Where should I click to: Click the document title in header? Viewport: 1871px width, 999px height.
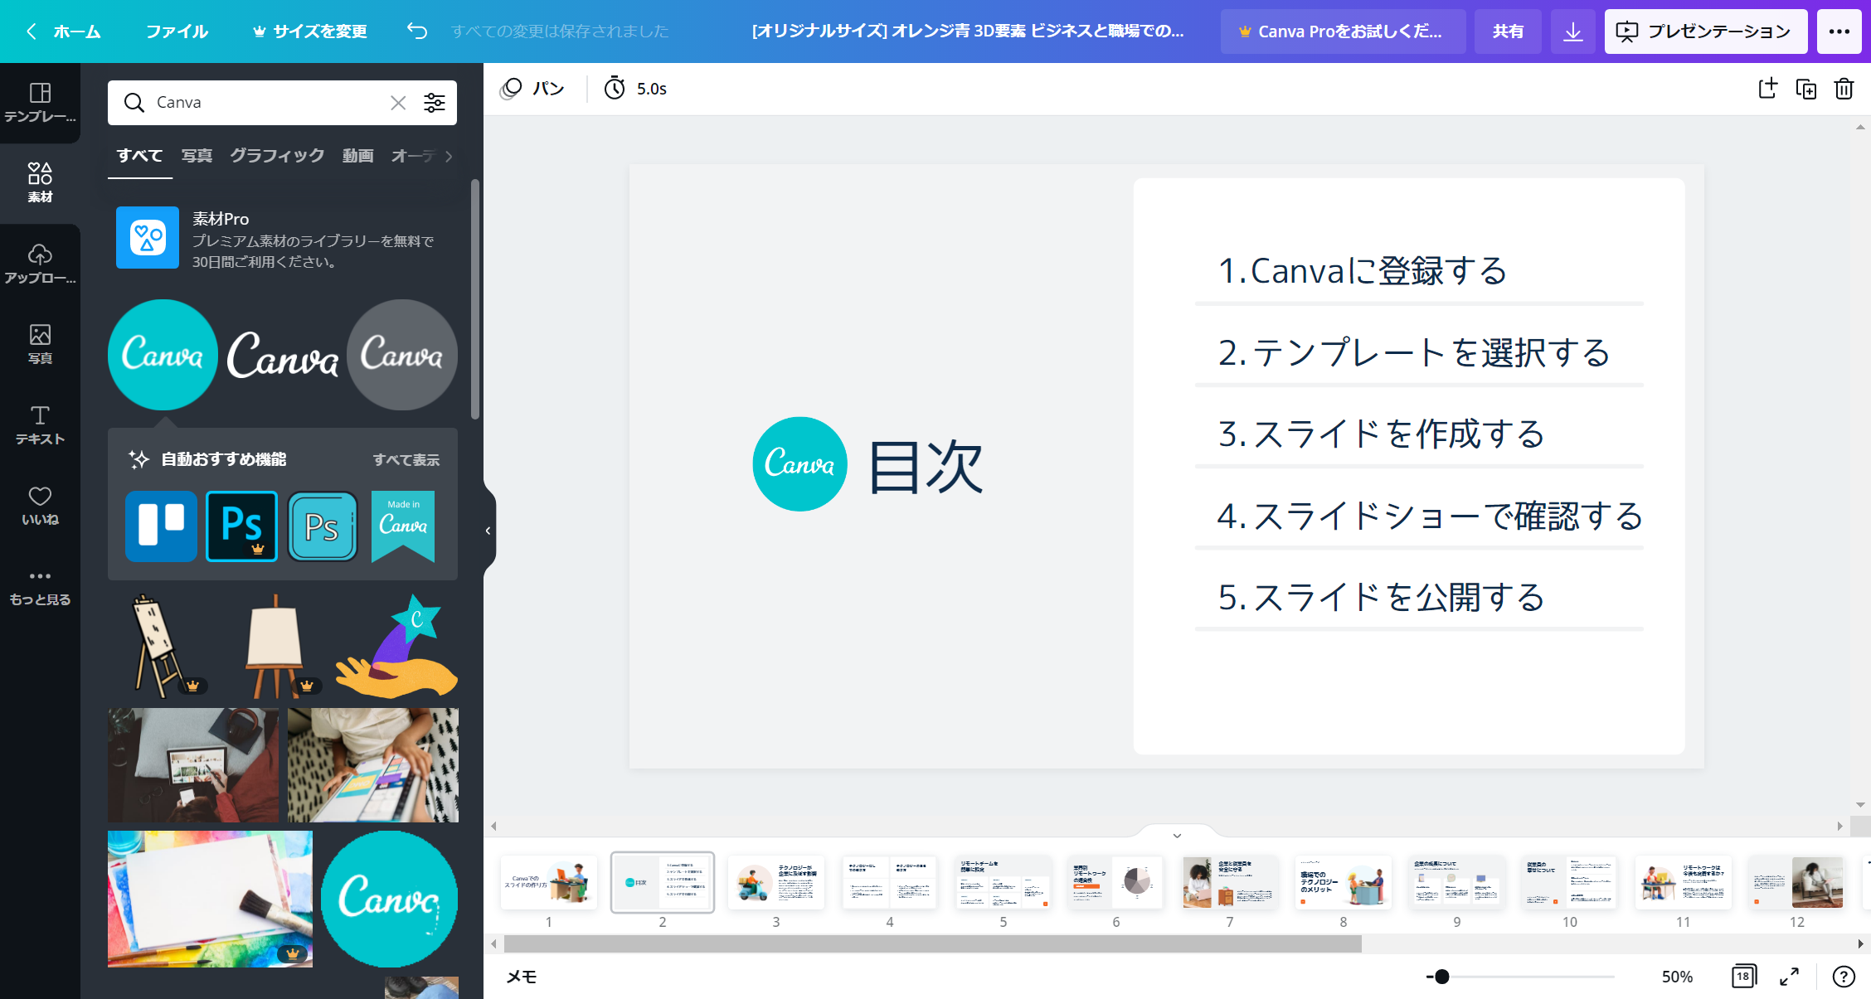pyautogui.click(x=968, y=32)
